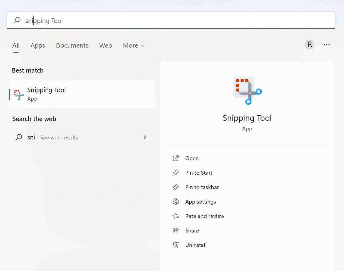344x271 pixels.
Task: Click the Snipping Tool app icon in Best match
Action: coord(18,94)
